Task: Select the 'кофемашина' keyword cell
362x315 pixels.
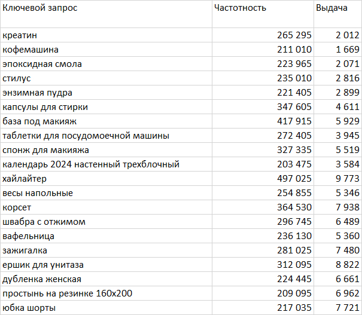Action: (30, 50)
